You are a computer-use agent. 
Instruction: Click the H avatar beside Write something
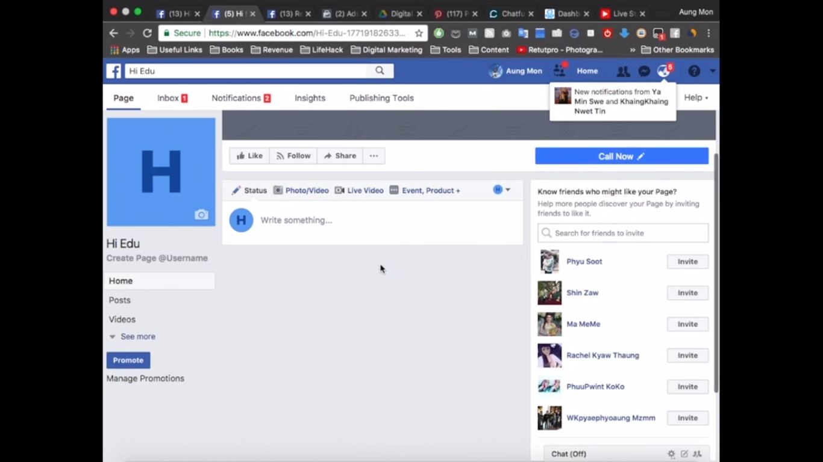pos(241,220)
